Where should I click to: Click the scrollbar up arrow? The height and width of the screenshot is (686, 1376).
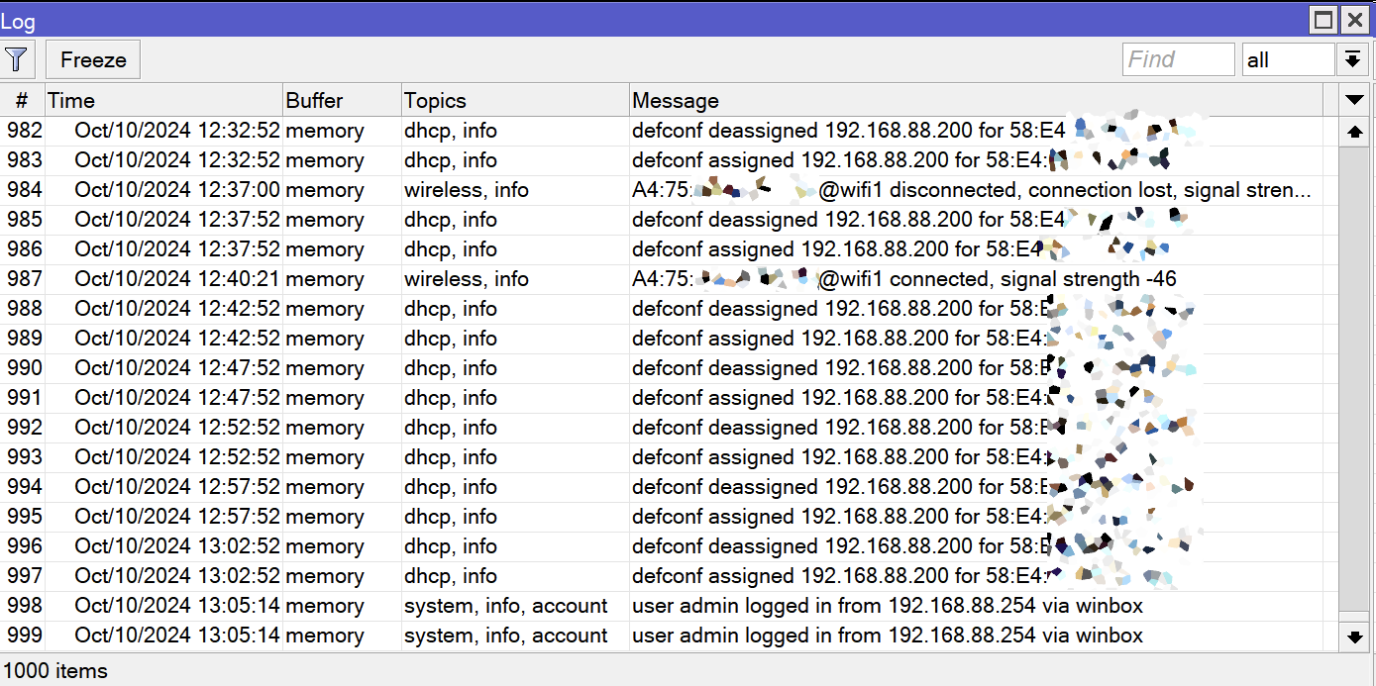click(x=1354, y=132)
